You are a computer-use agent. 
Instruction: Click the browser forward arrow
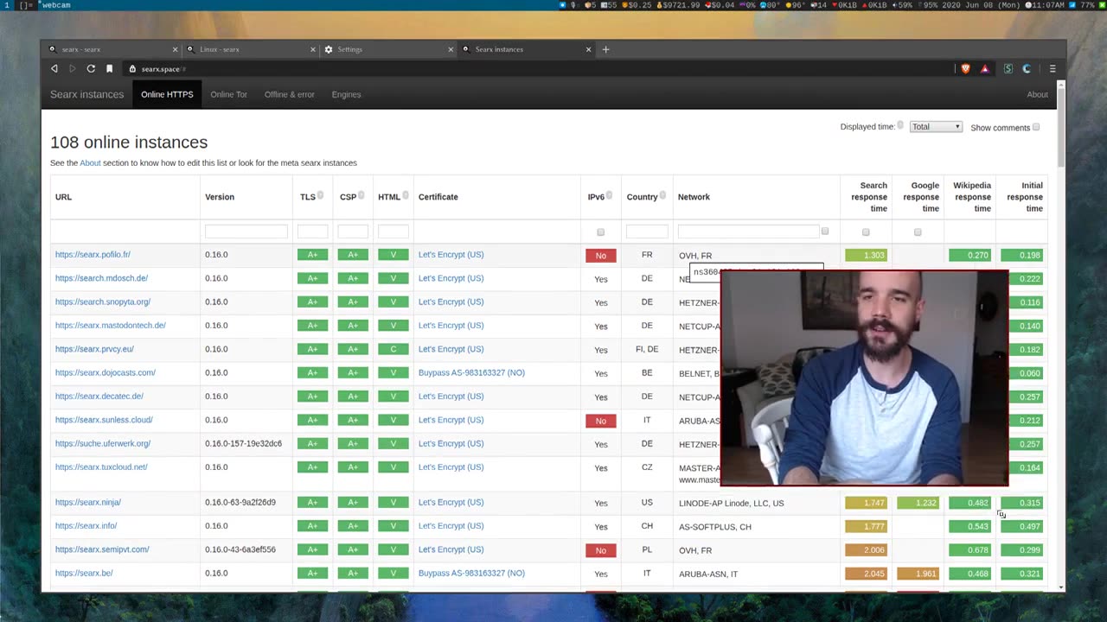point(73,68)
